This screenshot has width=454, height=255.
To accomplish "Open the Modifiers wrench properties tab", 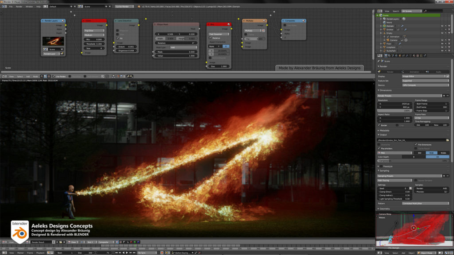I will pos(407,55).
